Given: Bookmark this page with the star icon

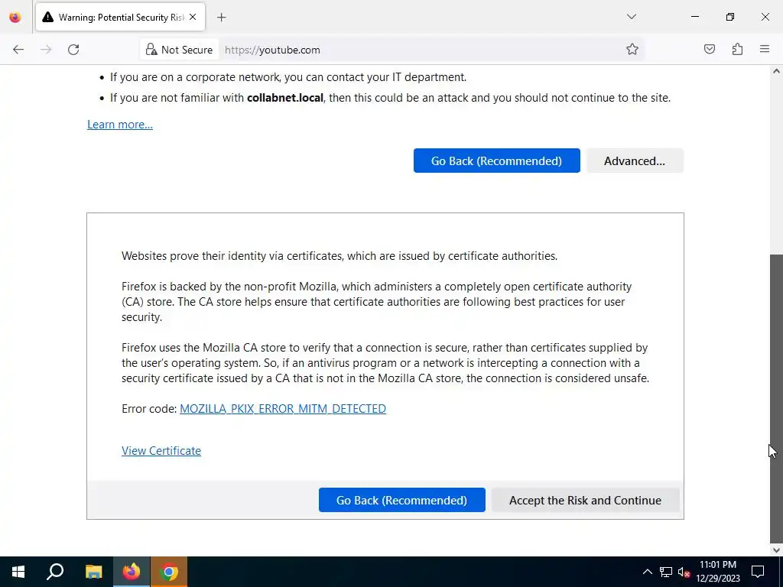Looking at the screenshot, I should 632,50.
